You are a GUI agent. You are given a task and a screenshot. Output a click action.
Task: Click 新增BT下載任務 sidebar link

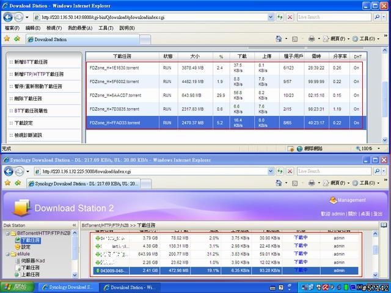[x=31, y=62]
